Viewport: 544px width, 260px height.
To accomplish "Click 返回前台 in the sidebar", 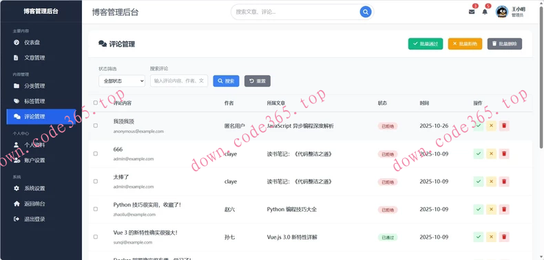I will click(41, 204).
